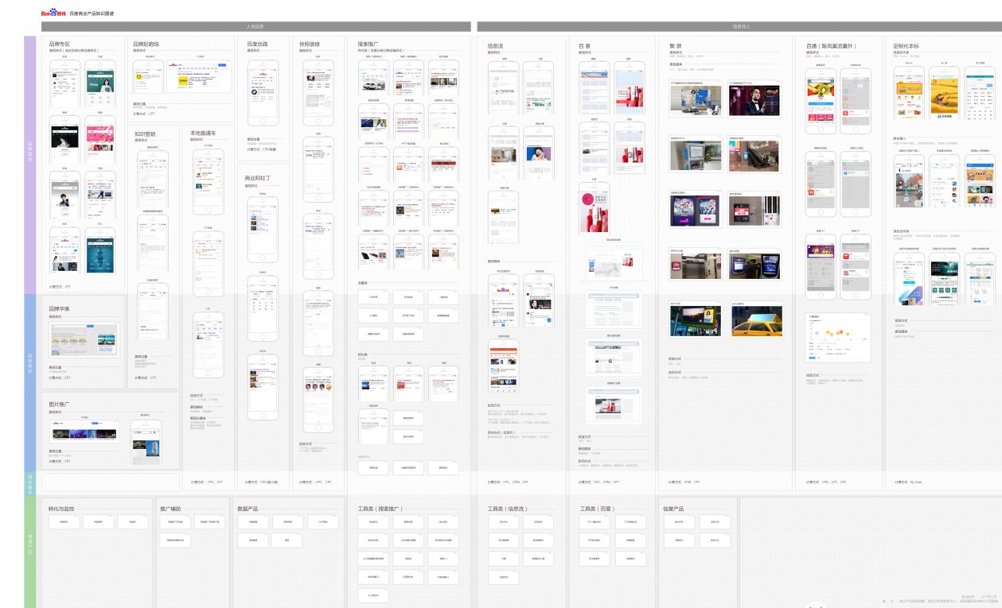Click the Baidu logo at top left
Screen dimensions: 1002x608
pyautogui.click(x=54, y=14)
